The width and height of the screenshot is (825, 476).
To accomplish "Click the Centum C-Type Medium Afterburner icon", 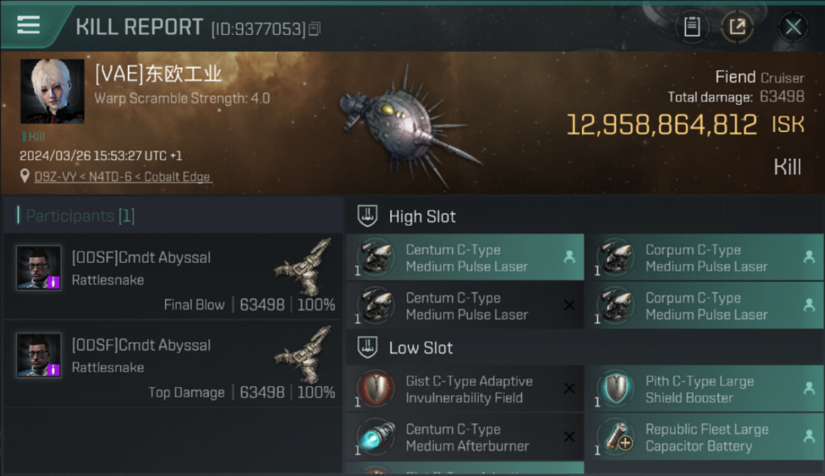I will pyautogui.click(x=376, y=437).
